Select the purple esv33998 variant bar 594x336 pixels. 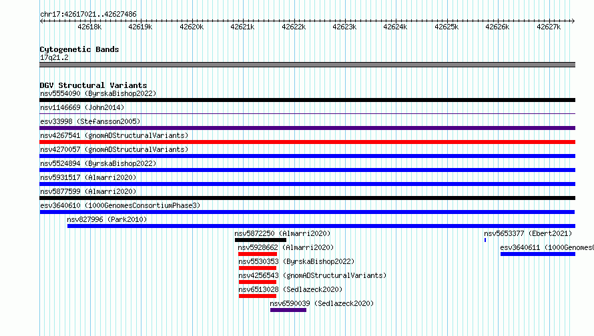click(x=307, y=128)
